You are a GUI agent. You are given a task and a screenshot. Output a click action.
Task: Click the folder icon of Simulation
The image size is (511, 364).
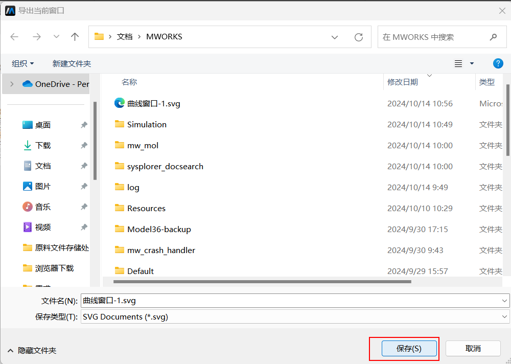[119, 124]
